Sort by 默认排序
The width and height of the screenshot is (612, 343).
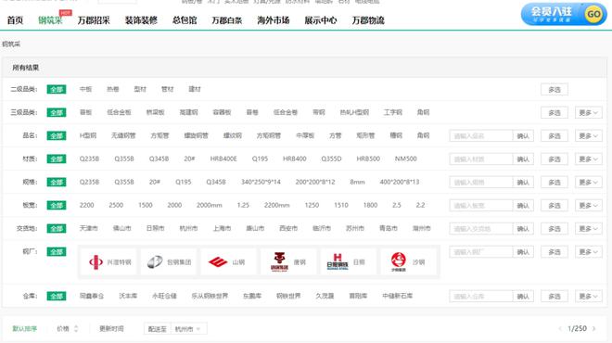coord(25,328)
